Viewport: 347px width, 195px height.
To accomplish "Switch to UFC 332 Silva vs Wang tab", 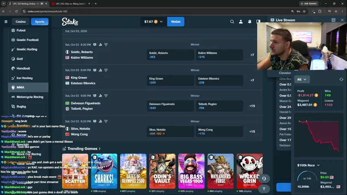I will (70, 4).
